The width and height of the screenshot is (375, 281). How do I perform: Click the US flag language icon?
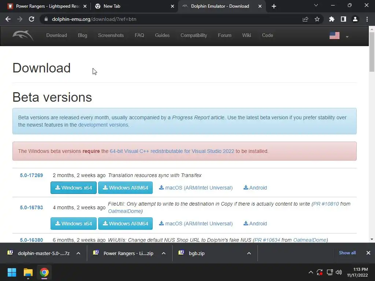pos(334,35)
